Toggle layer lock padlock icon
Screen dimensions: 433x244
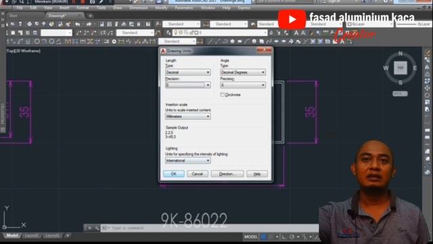(x=191, y=33)
